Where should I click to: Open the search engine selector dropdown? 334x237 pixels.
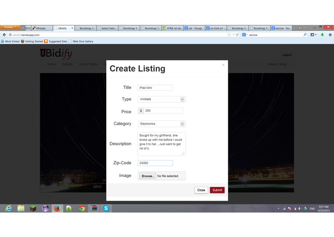pos(245,35)
